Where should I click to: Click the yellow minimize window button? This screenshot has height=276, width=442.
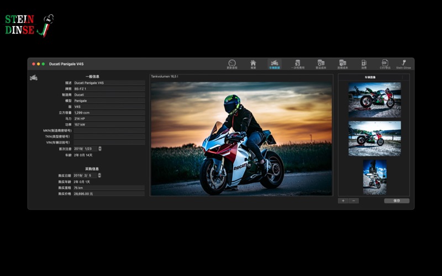point(38,64)
